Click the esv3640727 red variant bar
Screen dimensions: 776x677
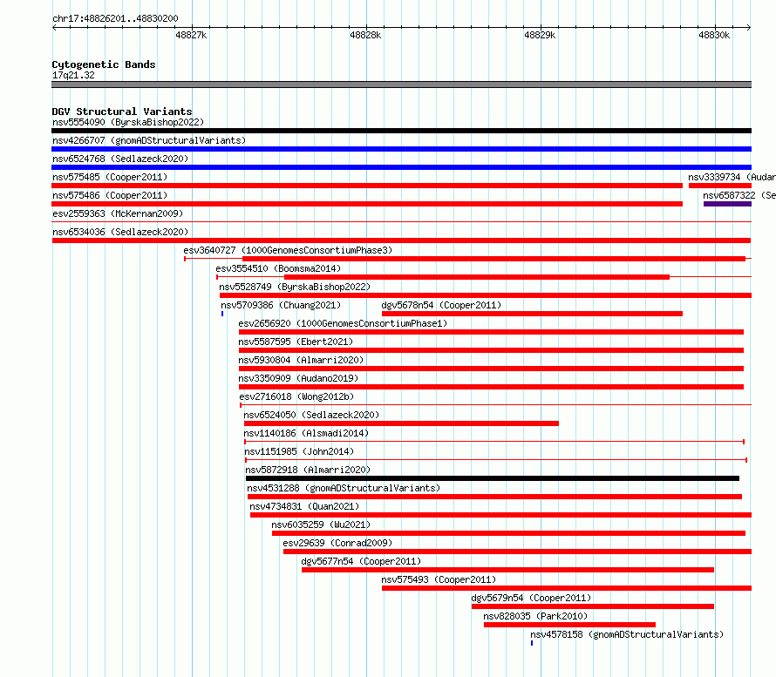[494, 259]
